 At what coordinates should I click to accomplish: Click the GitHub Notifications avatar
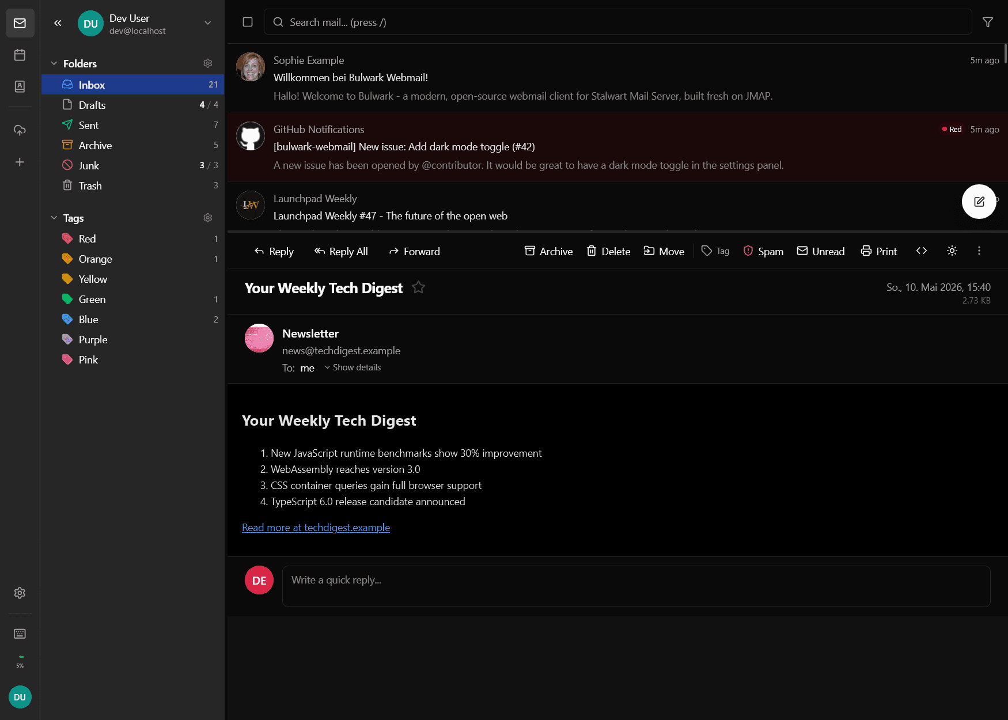[251, 136]
